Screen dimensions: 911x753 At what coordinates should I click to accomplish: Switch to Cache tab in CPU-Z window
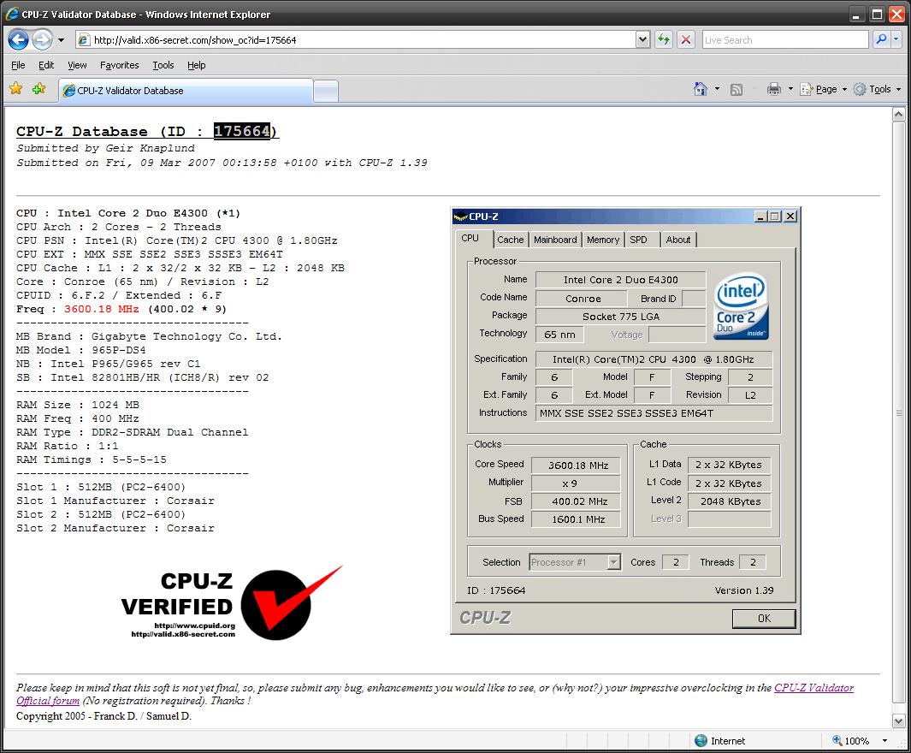pos(510,240)
